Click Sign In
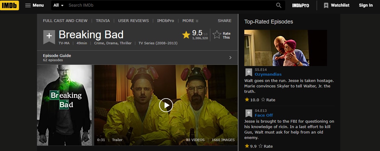This screenshot has width=380, height=151. pyautogui.click(x=366, y=5)
